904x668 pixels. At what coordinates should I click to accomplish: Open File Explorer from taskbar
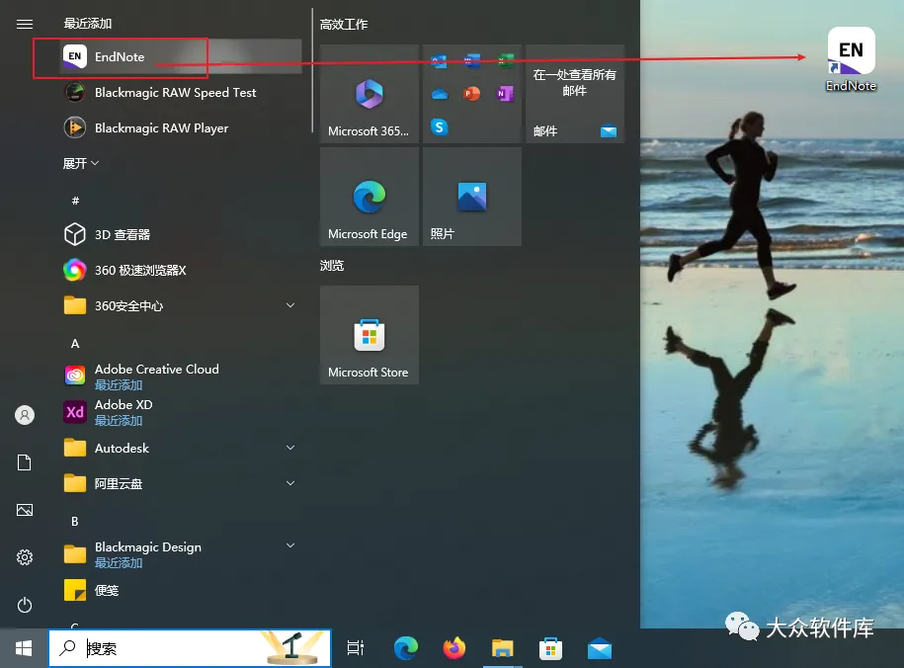coord(503,648)
